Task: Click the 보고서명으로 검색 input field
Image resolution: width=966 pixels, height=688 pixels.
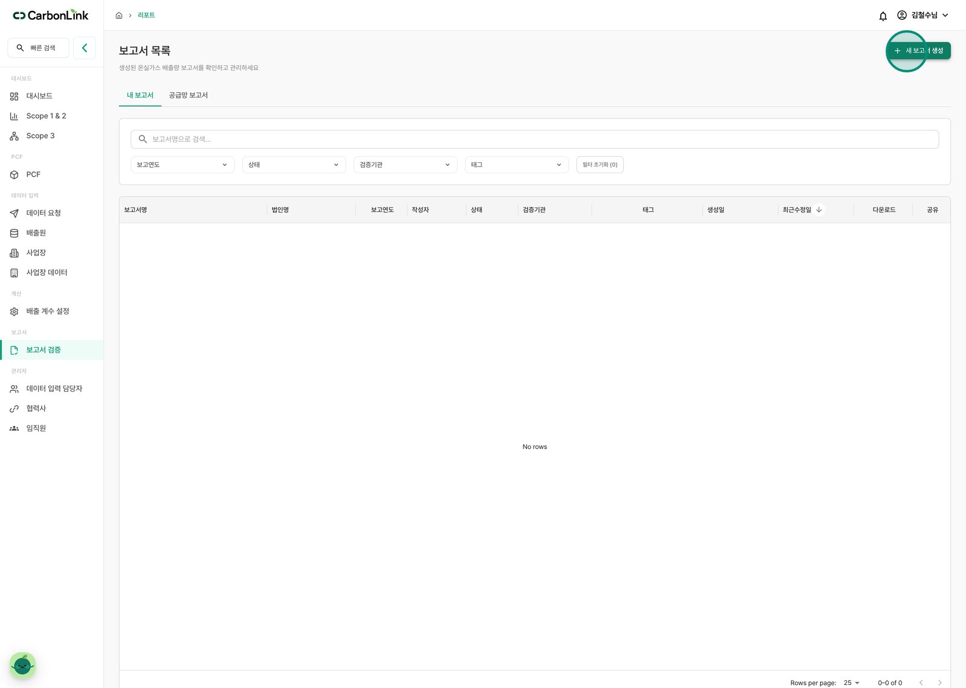Action: pos(535,139)
